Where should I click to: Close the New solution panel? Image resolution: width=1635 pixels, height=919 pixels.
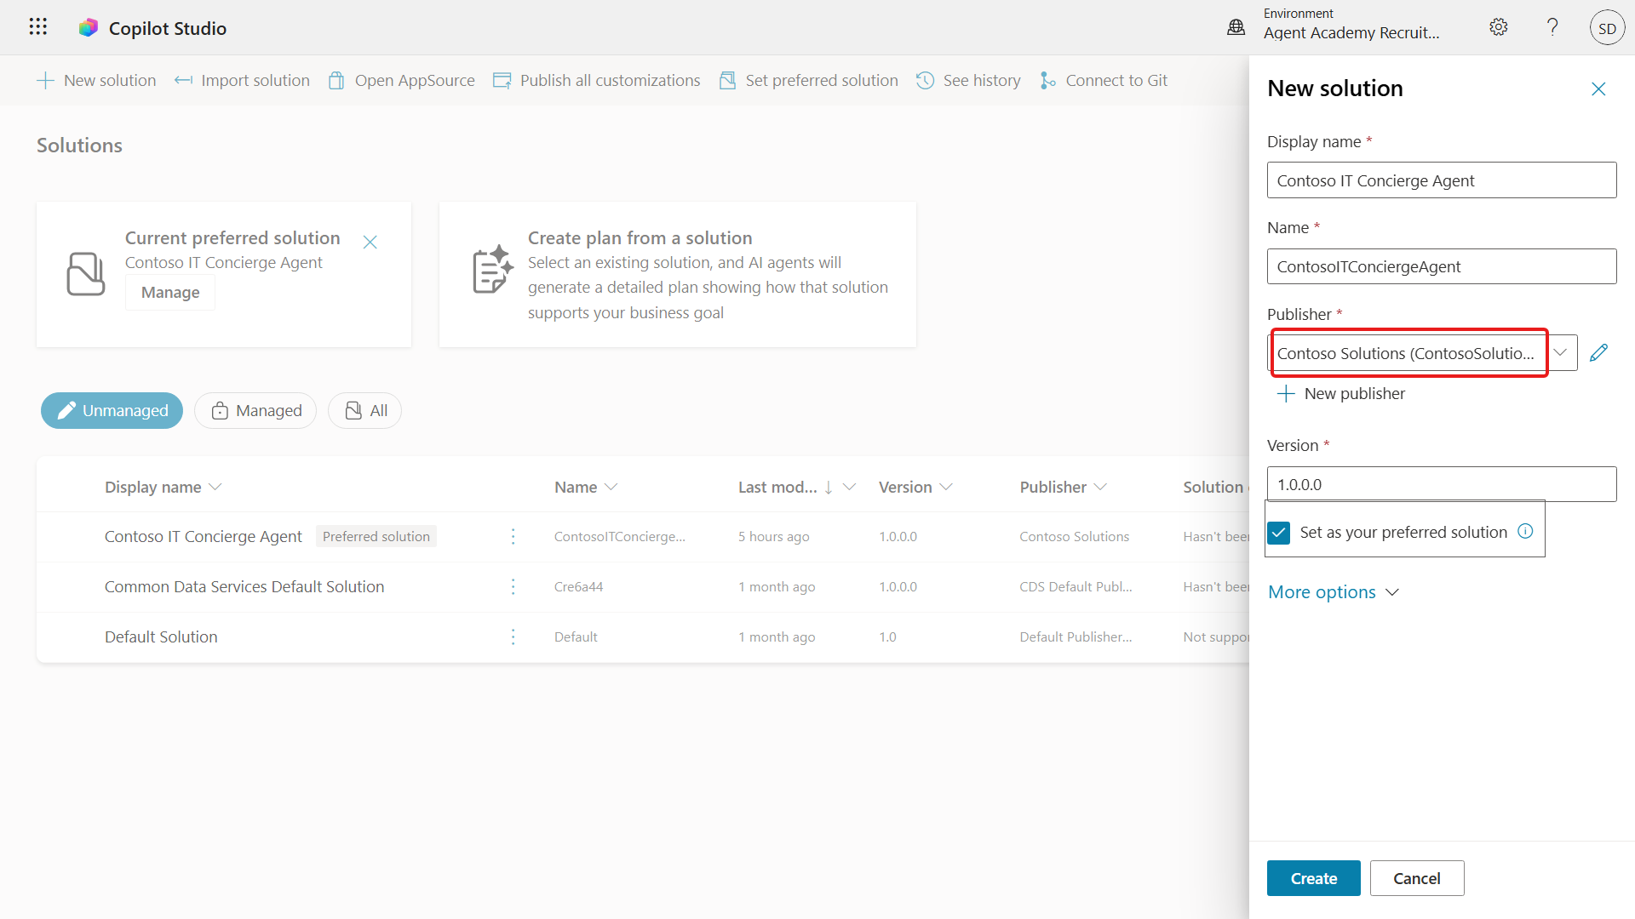[1598, 88]
